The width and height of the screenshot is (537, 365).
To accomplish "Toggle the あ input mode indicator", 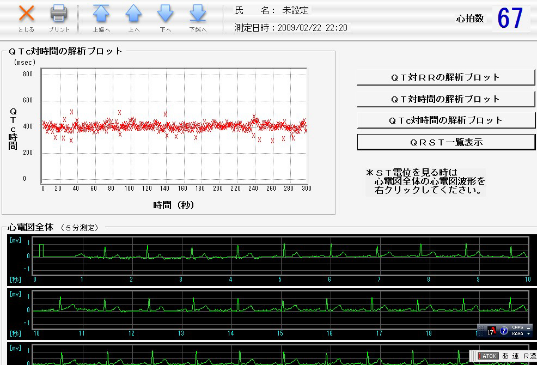I will click(505, 356).
